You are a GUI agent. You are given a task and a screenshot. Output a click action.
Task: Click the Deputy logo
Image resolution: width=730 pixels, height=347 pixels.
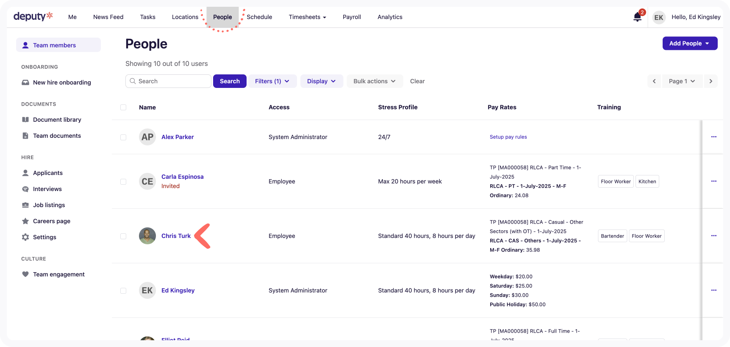pos(33,16)
